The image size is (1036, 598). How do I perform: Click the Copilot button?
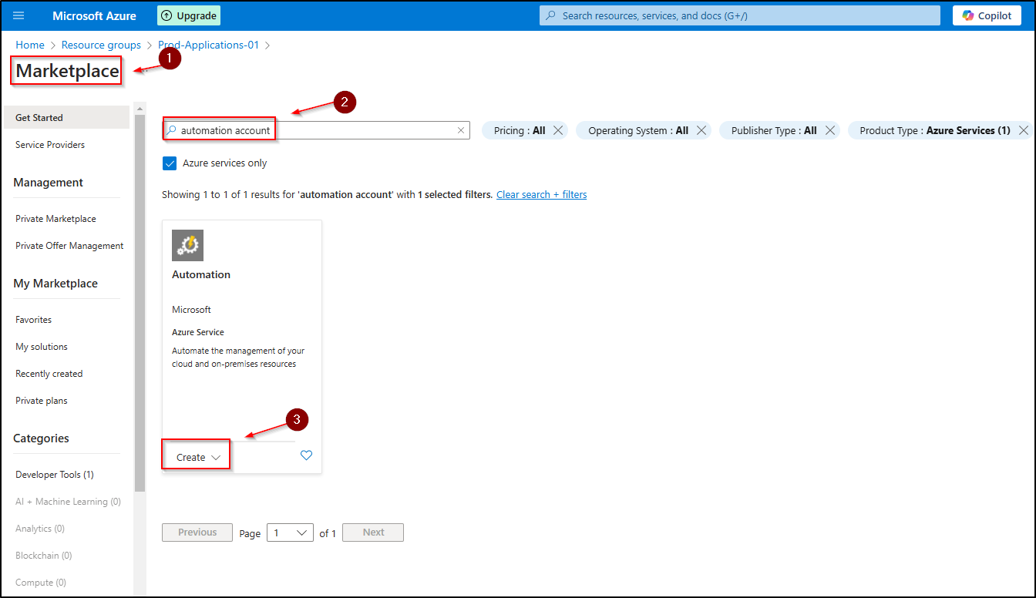pyautogui.click(x=987, y=15)
